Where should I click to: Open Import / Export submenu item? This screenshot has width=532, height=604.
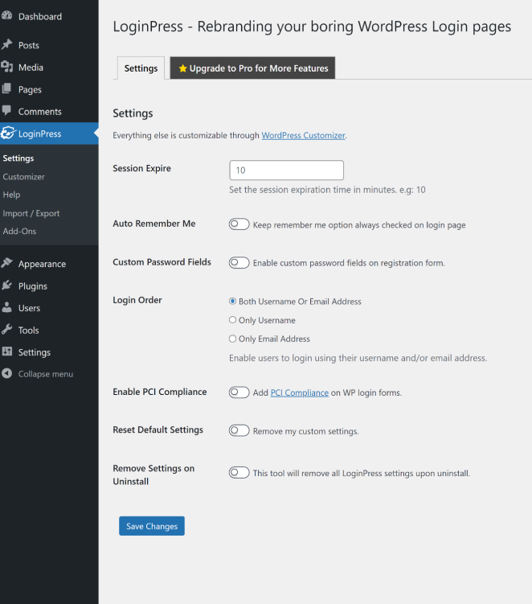(31, 213)
